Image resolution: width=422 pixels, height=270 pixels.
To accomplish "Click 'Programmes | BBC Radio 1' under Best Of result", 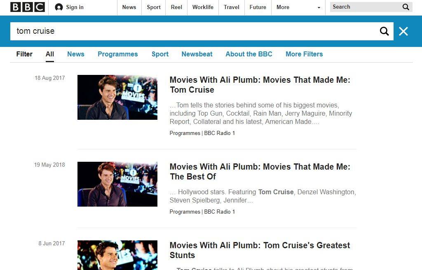I will pos(202,212).
